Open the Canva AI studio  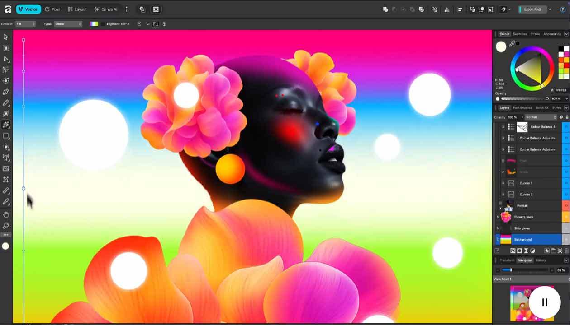tap(106, 9)
